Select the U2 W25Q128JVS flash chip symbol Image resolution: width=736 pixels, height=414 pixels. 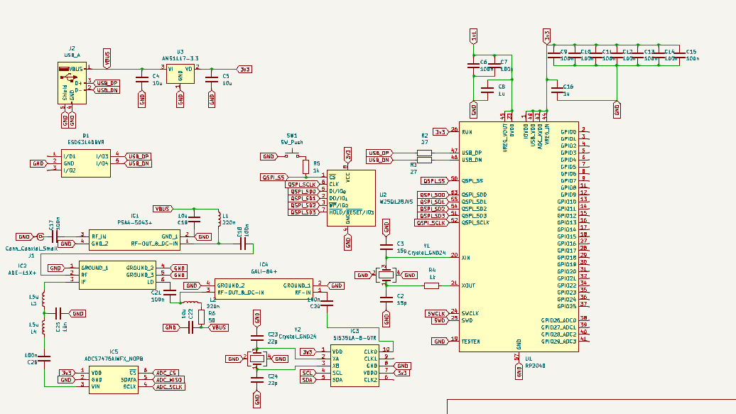pyautogui.click(x=351, y=198)
